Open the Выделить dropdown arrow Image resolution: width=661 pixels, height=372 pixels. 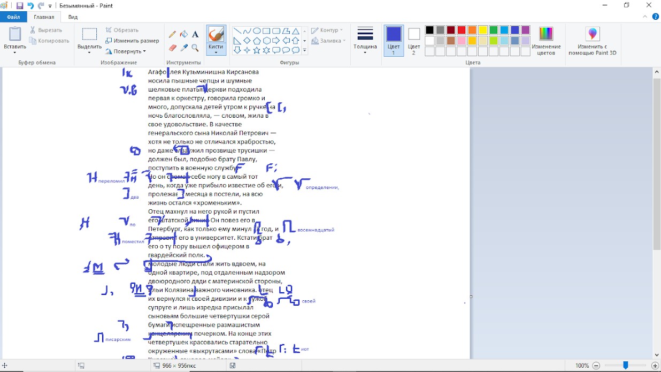(89, 52)
